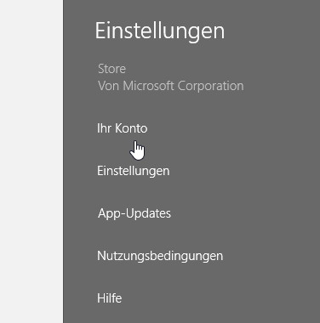Click the Store app name label
The image size is (320, 323).
(111, 69)
